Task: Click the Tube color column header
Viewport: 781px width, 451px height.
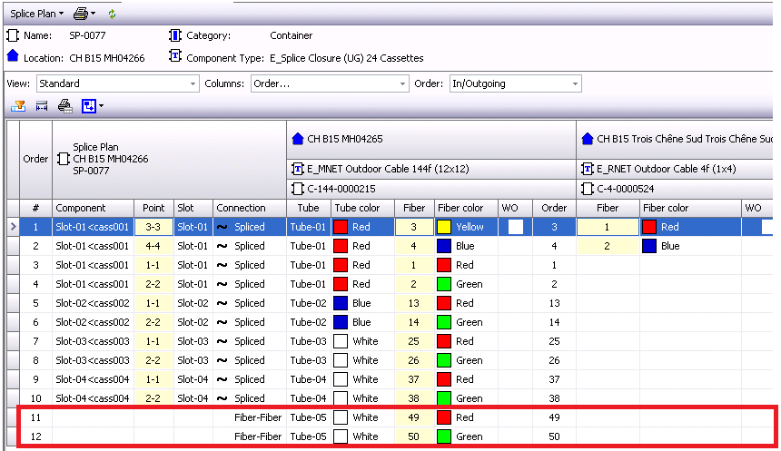Action: pos(362,208)
